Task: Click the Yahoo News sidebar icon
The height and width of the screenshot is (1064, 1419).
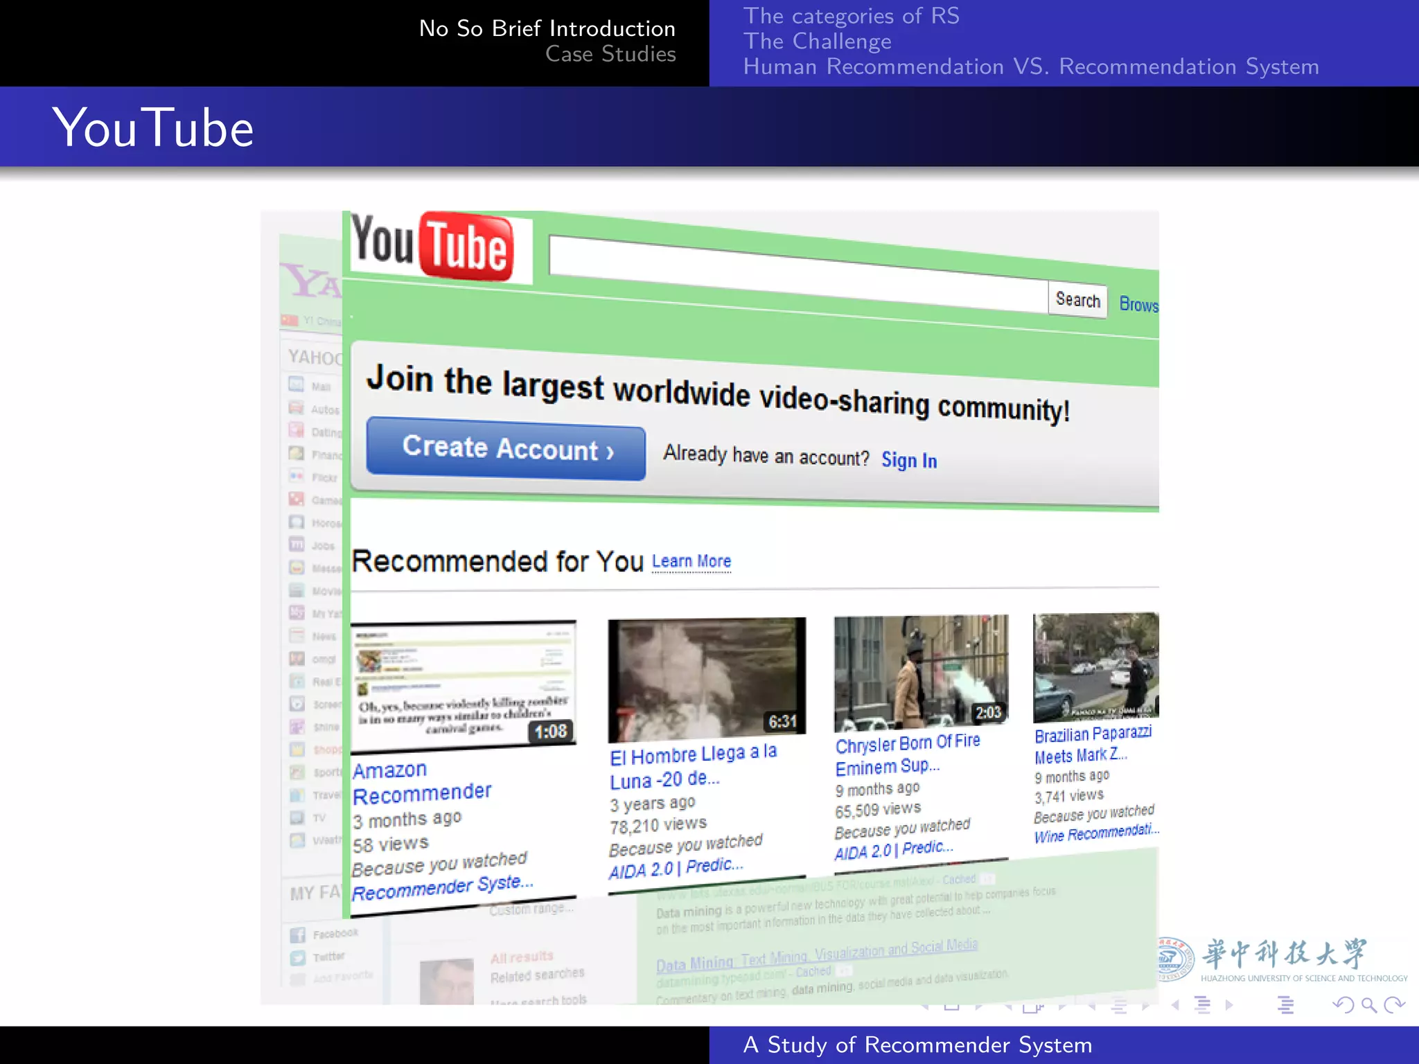Action: point(297,635)
